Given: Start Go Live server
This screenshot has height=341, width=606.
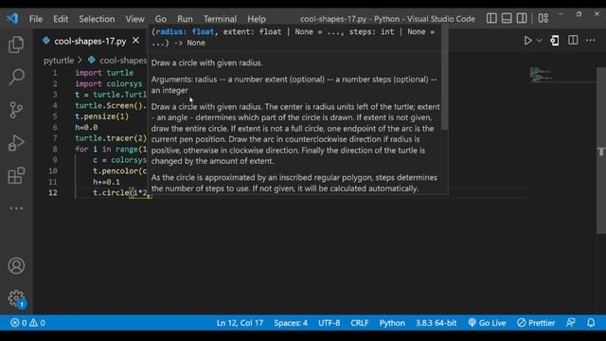Looking at the screenshot, I should click(x=487, y=323).
